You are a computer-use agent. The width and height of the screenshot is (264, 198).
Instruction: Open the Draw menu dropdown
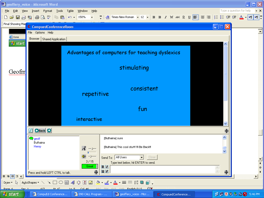pyautogui.click(x=8, y=183)
